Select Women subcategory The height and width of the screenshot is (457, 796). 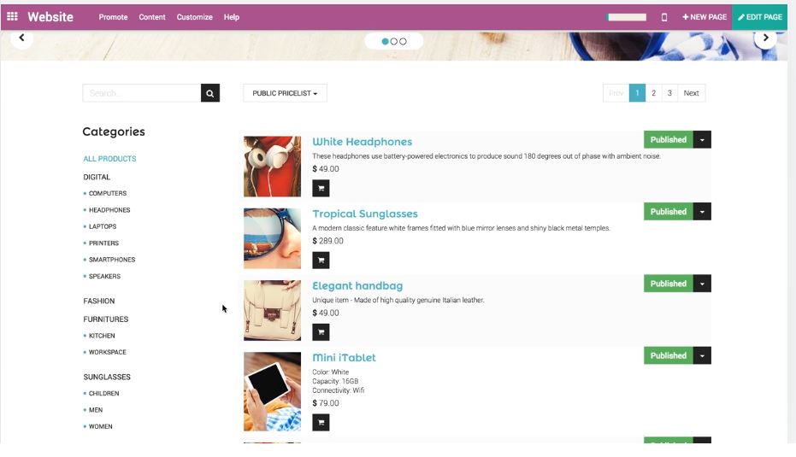[x=101, y=426]
